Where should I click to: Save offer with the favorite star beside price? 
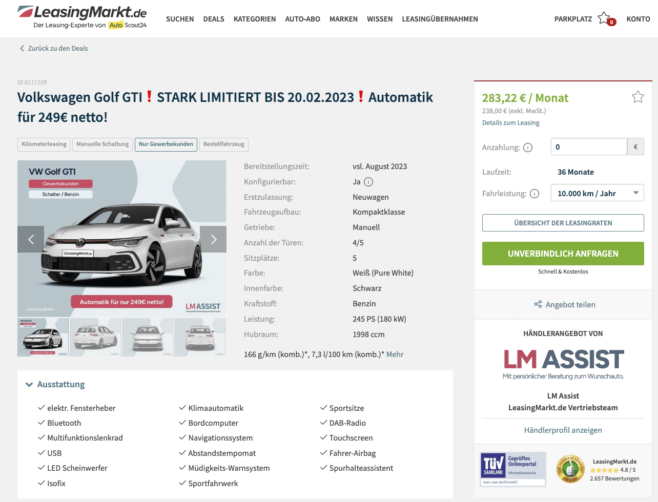click(x=638, y=97)
